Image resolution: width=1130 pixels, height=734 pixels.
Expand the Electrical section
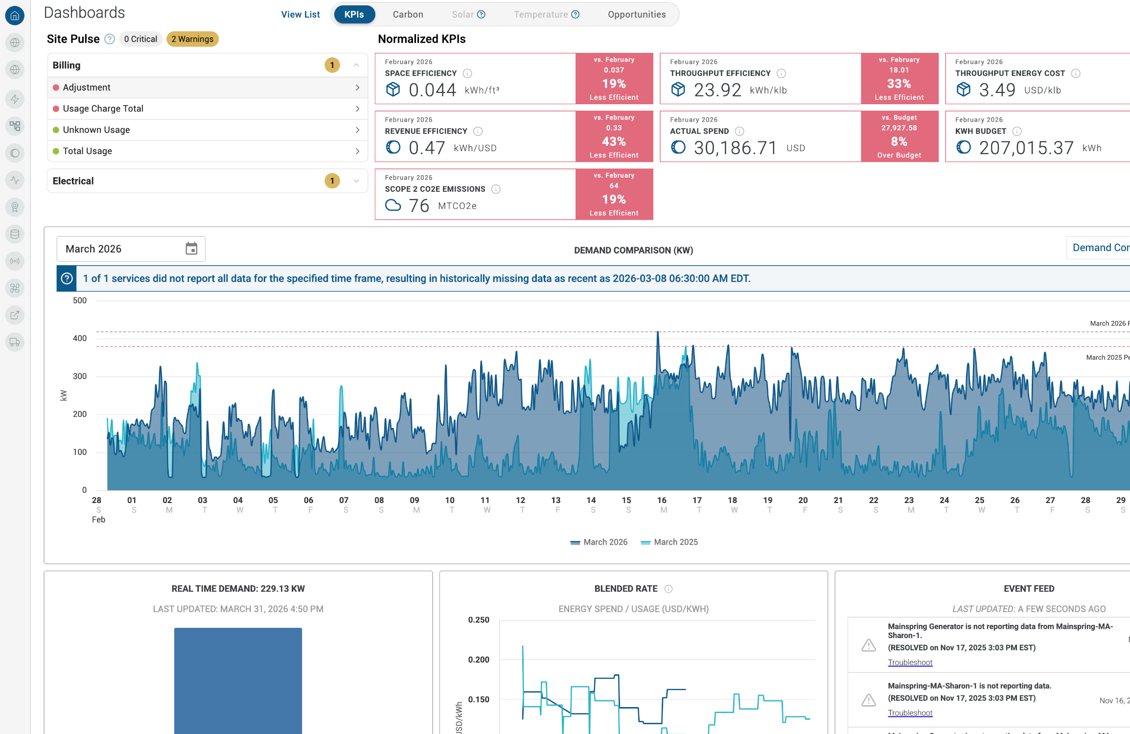click(356, 181)
